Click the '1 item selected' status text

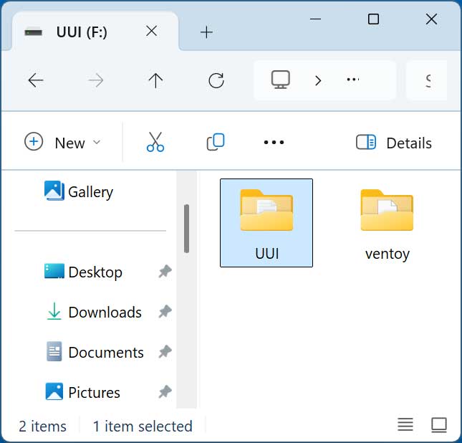[143, 427]
